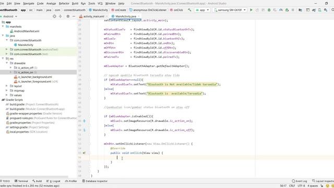
Task: Expand the mipmap folder
Action: (7, 90)
